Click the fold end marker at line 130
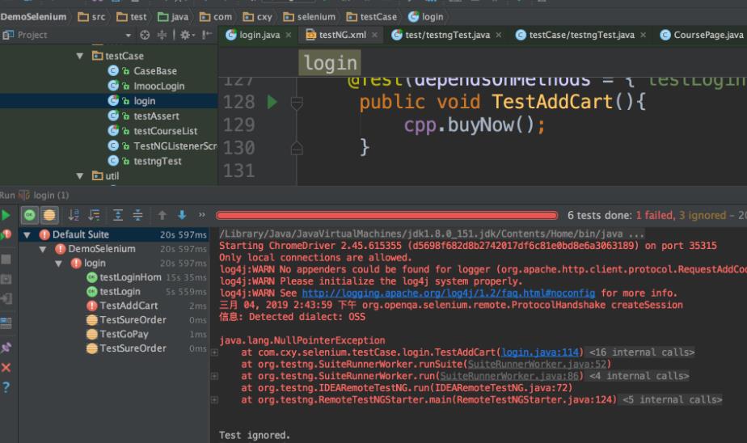The height and width of the screenshot is (443, 747). [x=297, y=148]
